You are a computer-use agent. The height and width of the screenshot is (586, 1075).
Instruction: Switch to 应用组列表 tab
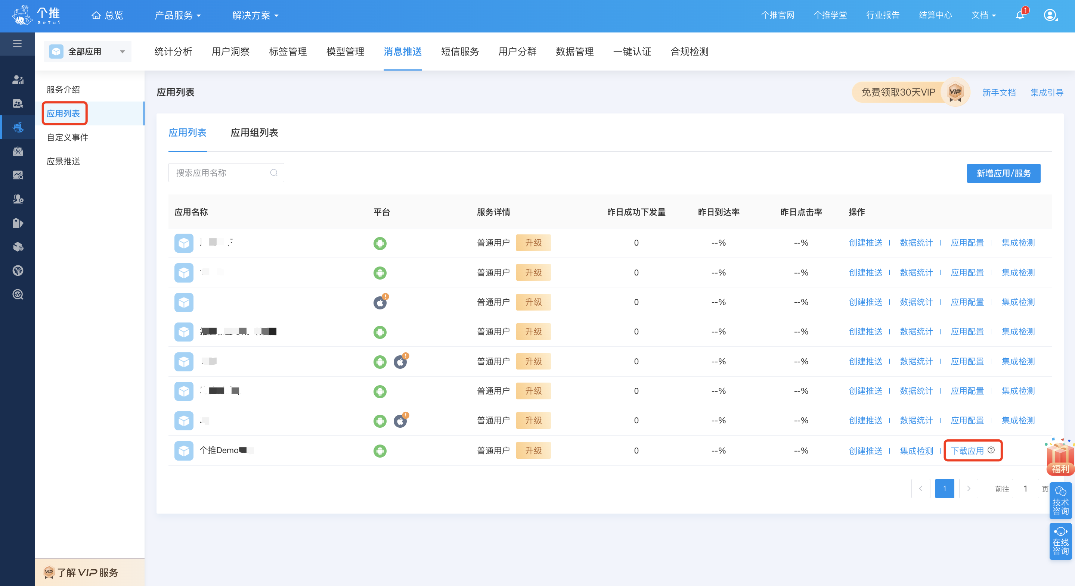point(254,133)
